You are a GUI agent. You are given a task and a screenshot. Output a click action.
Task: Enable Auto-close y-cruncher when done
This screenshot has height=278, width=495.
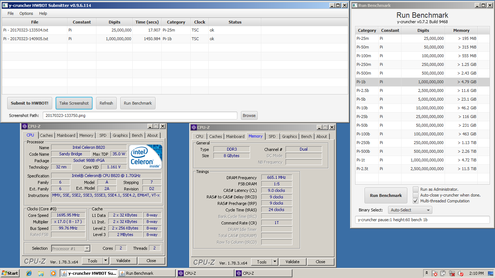416,195
